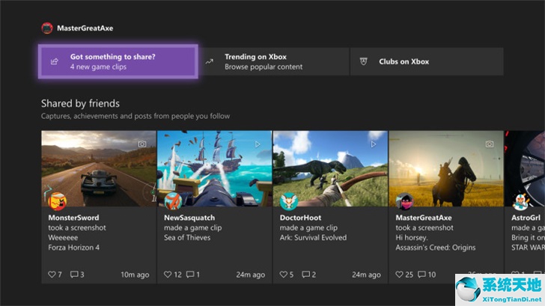The image size is (545, 306).
Task: Click the Forza Horizon 4 game title
Action: coord(73,248)
